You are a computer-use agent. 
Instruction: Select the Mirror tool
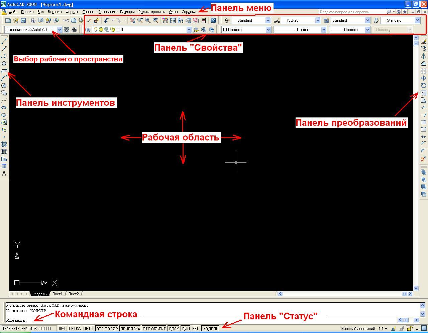[424, 56]
